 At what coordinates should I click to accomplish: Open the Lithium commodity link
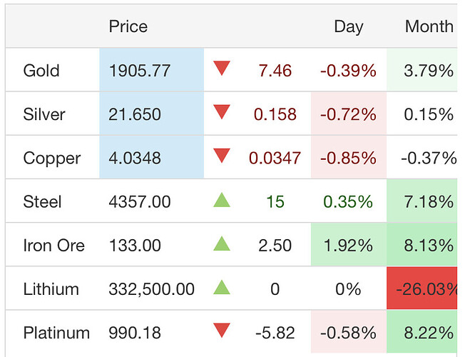tap(51, 289)
